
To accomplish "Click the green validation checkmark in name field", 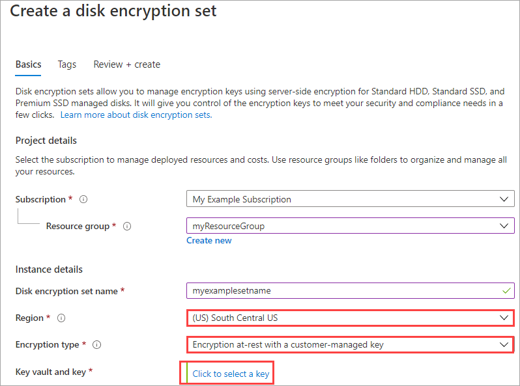I will point(506,290).
